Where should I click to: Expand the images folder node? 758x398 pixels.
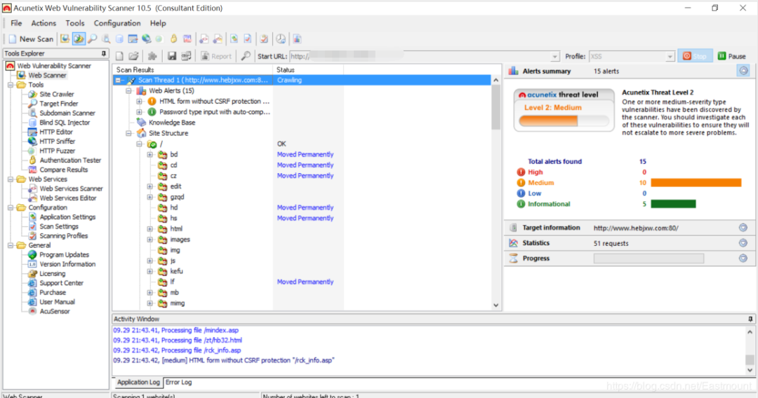tap(150, 239)
